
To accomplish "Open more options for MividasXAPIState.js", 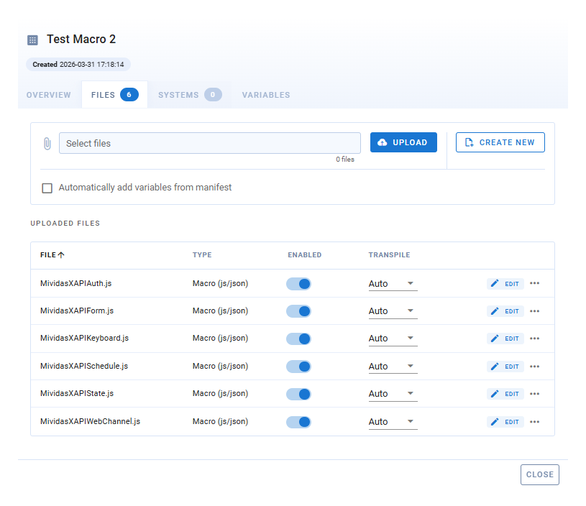I will 534,394.
